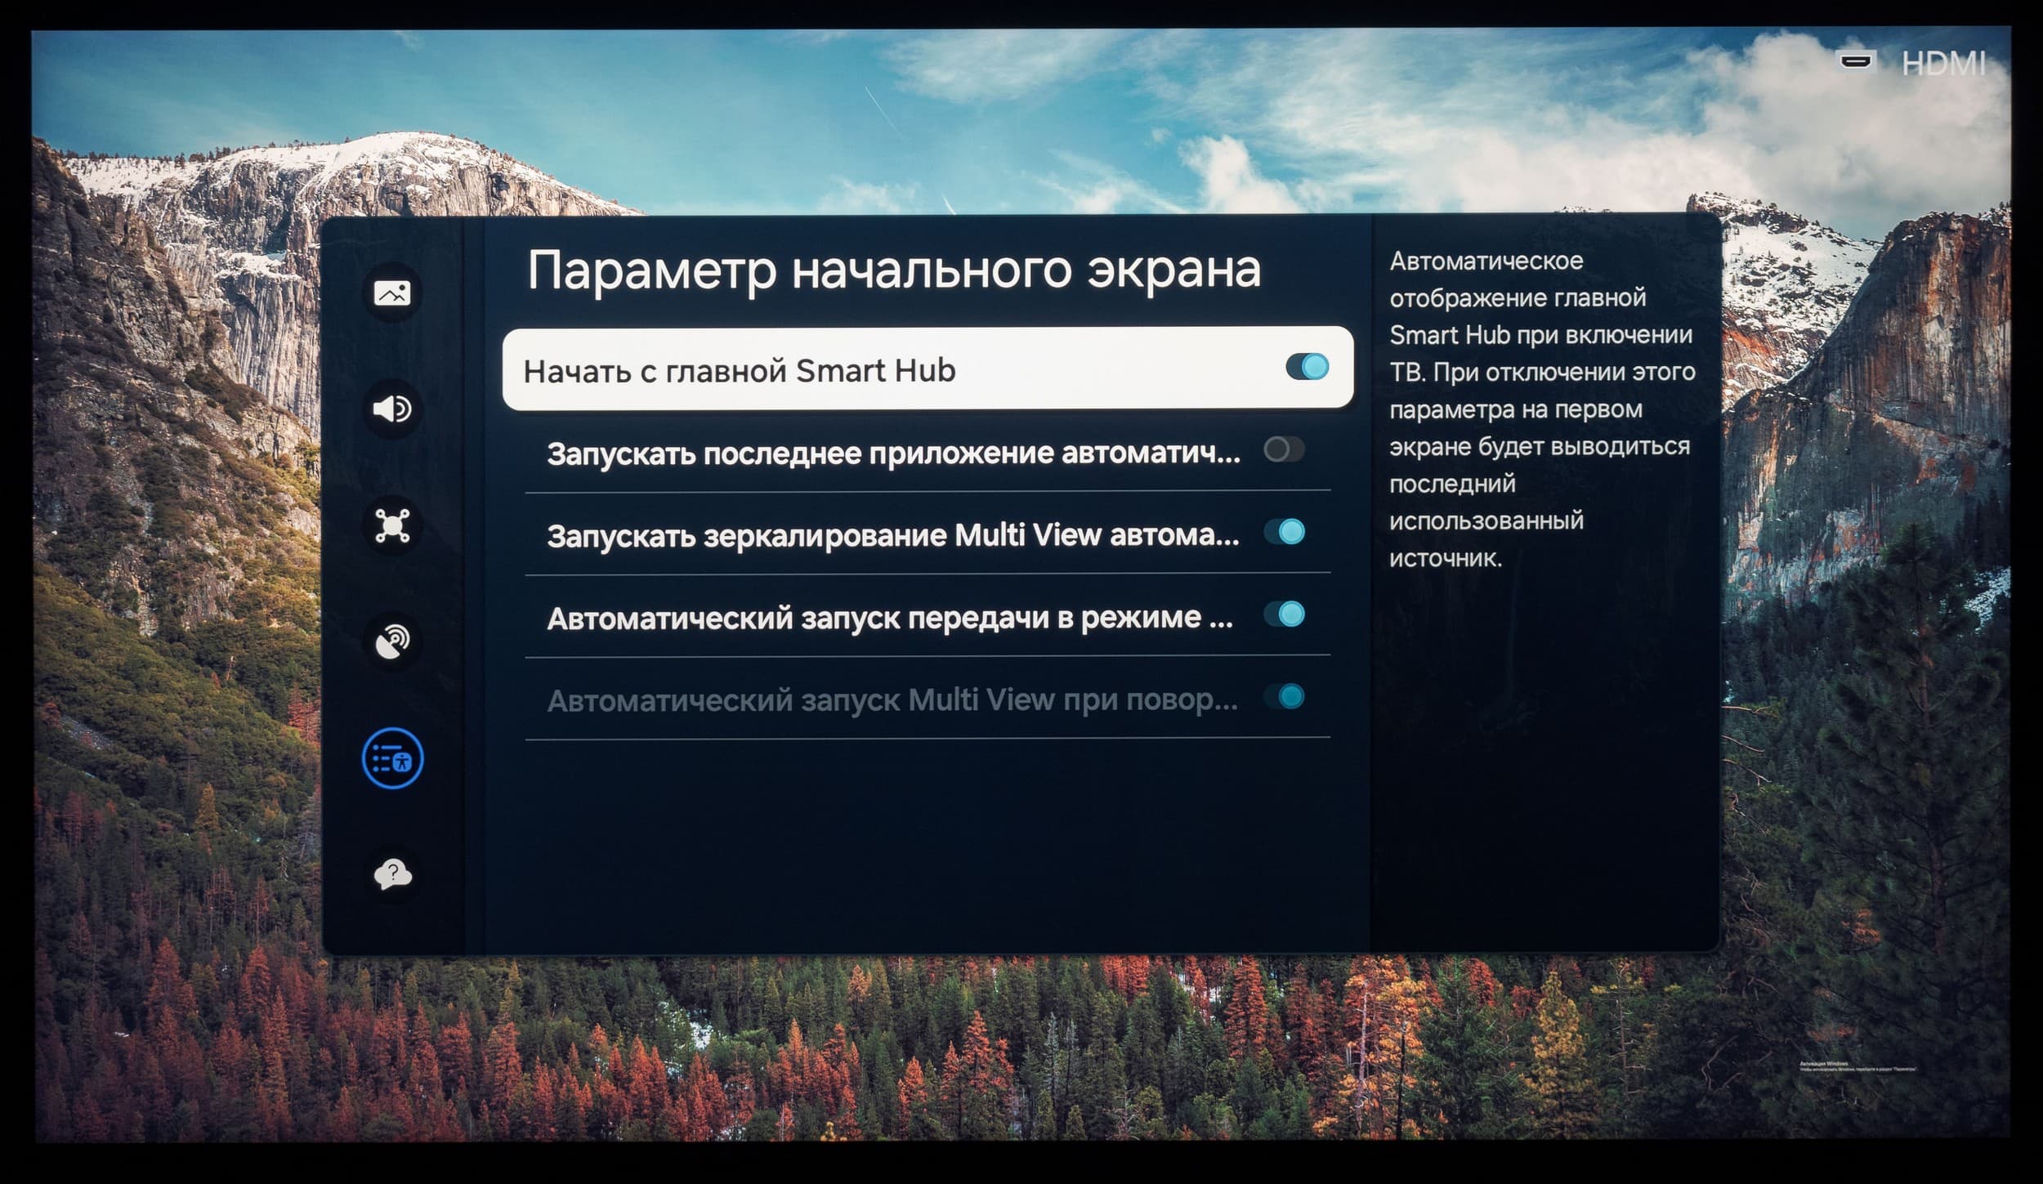
Task: Enable the auto-launch last app toggle
Action: [1284, 449]
